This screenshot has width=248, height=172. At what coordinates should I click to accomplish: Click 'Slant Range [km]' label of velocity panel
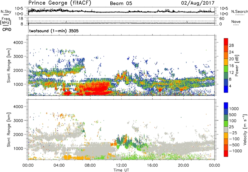pos(9,129)
